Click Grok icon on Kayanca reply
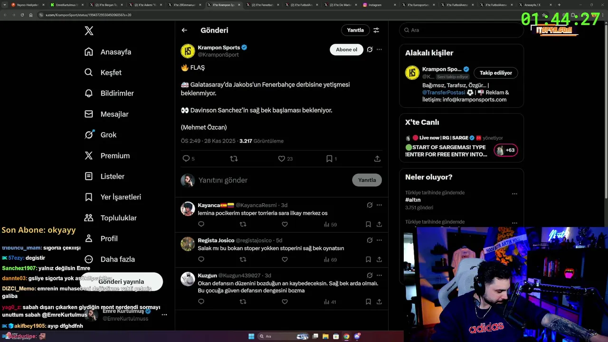This screenshot has width=608, height=342. pyautogui.click(x=370, y=205)
